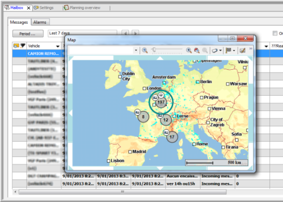Click the greyed-out magnifier icon in Map toolbar

[205, 51]
